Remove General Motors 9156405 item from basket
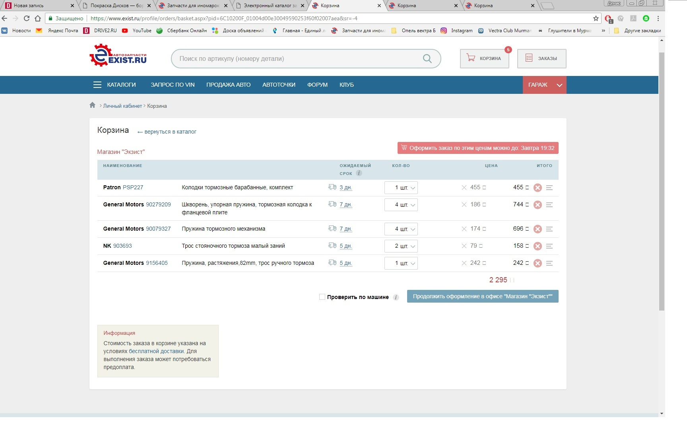 point(538,263)
